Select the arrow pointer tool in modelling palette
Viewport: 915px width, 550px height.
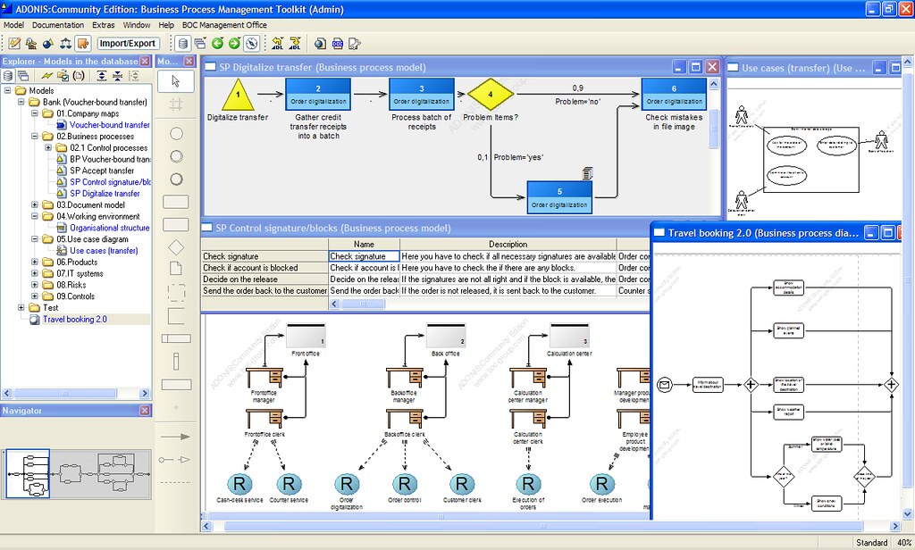click(x=176, y=81)
